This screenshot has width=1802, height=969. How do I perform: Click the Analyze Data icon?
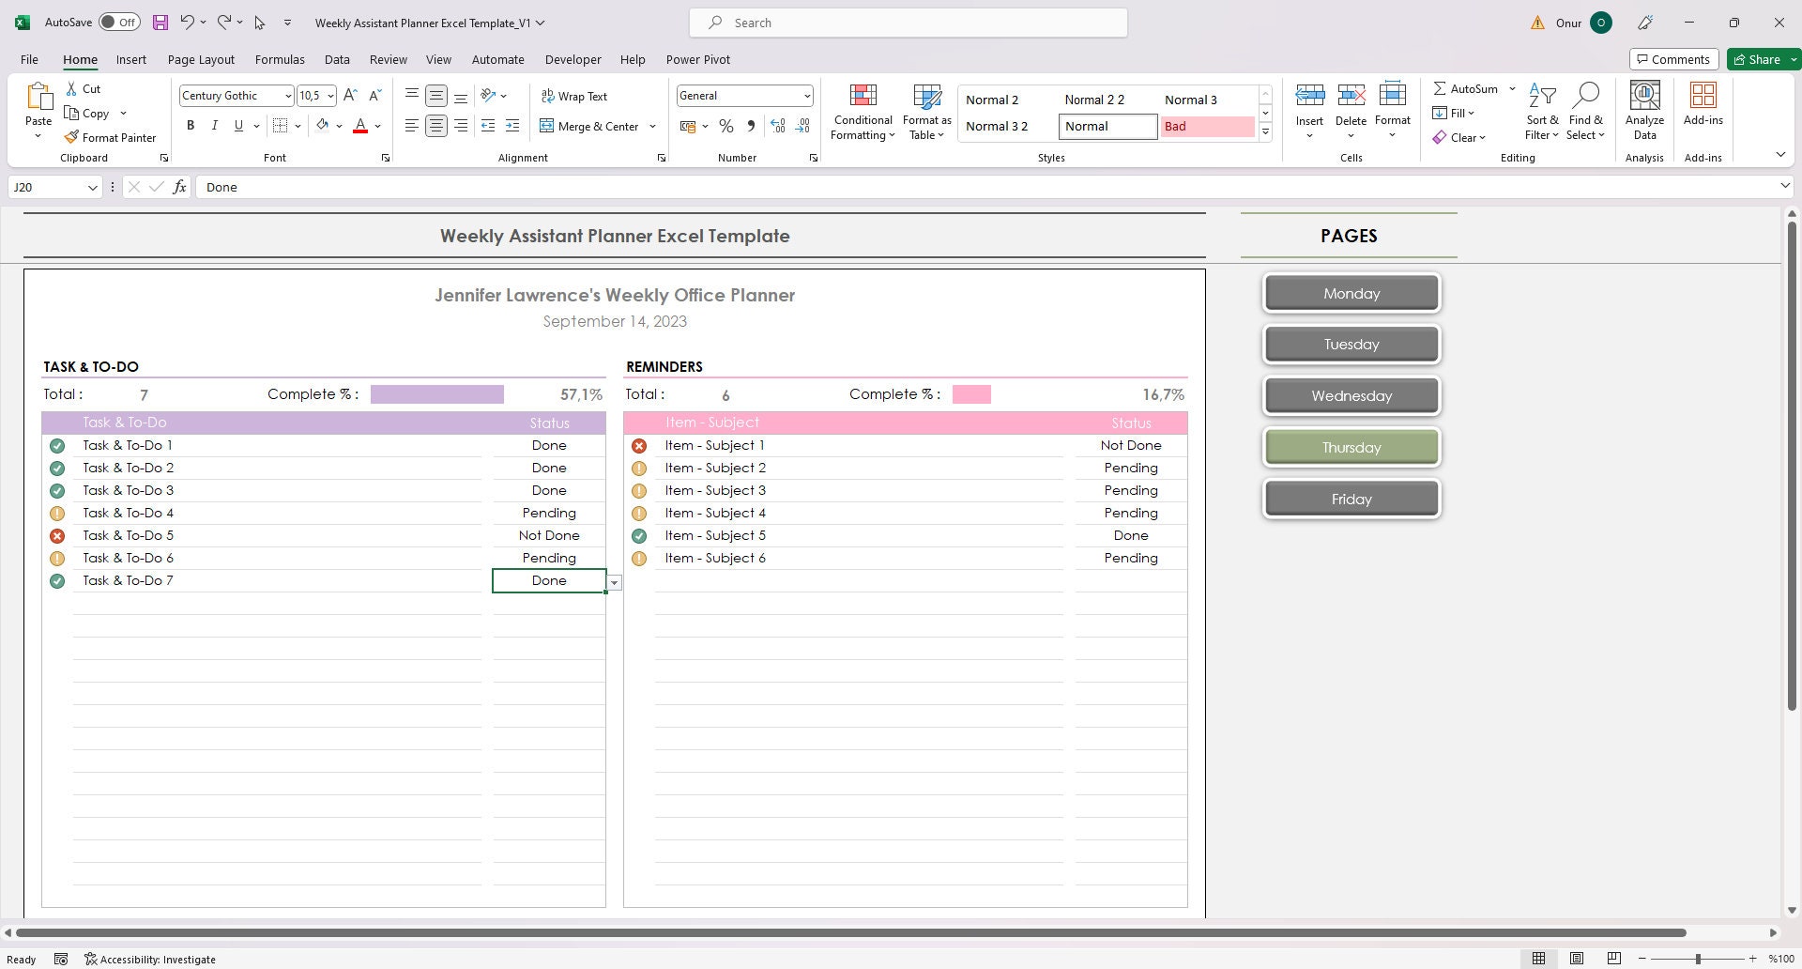(x=1643, y=110)
